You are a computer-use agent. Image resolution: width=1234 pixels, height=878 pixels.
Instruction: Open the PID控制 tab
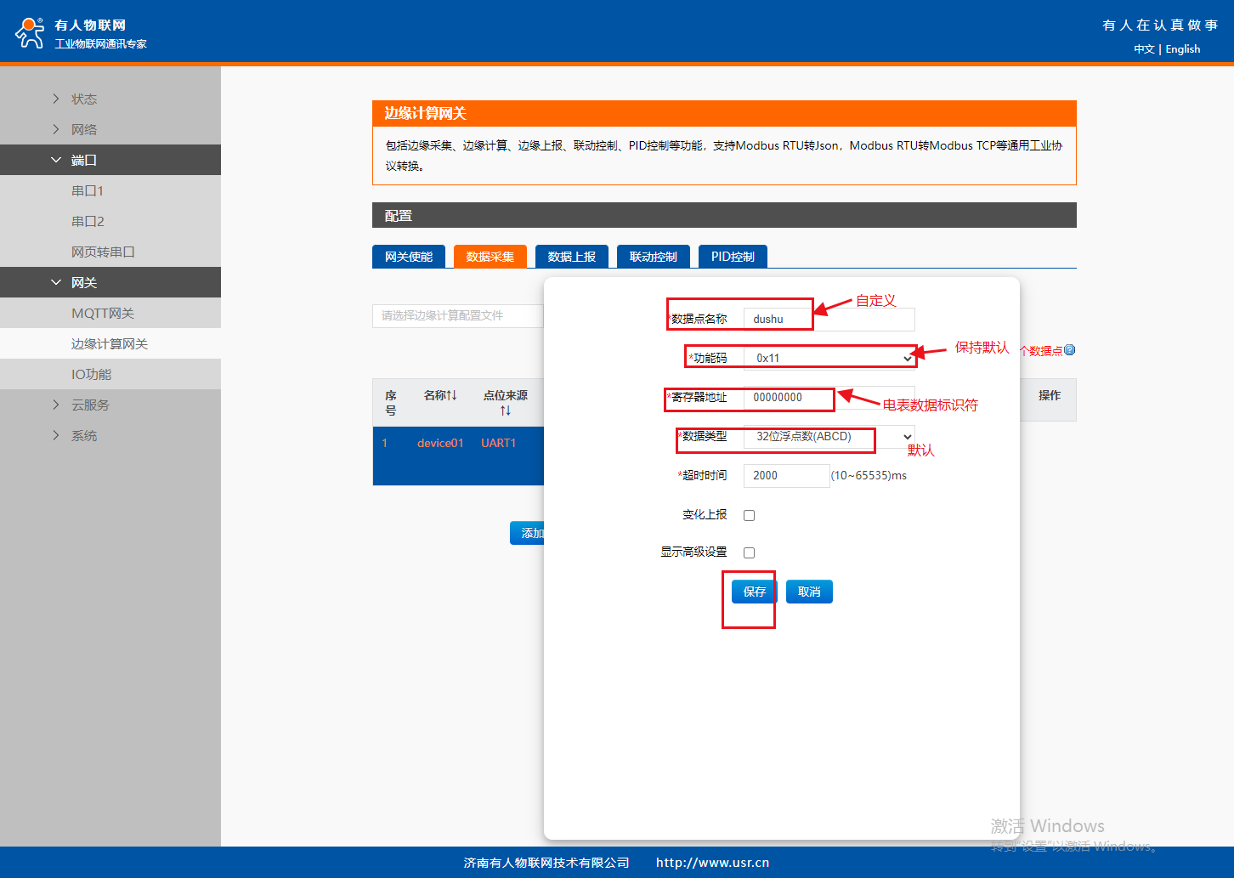point(733,257)
